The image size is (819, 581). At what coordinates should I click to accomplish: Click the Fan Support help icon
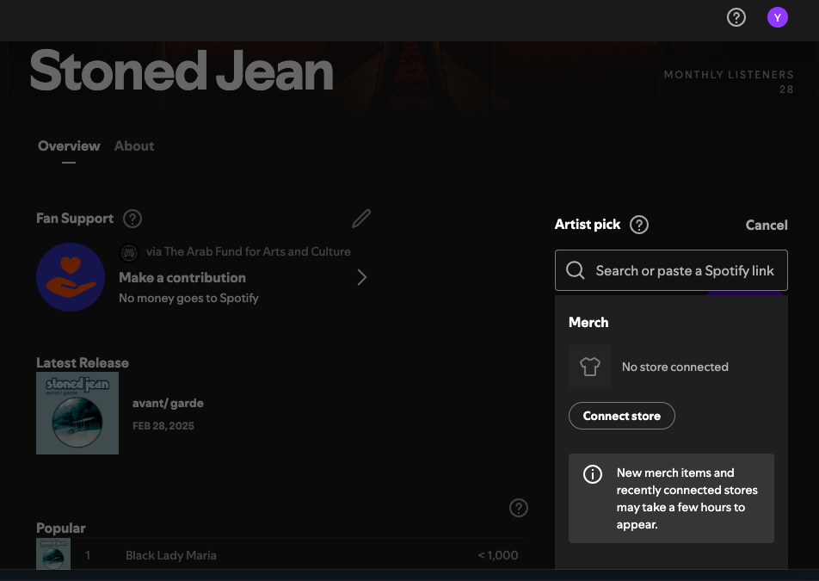(x=132, y=219)
